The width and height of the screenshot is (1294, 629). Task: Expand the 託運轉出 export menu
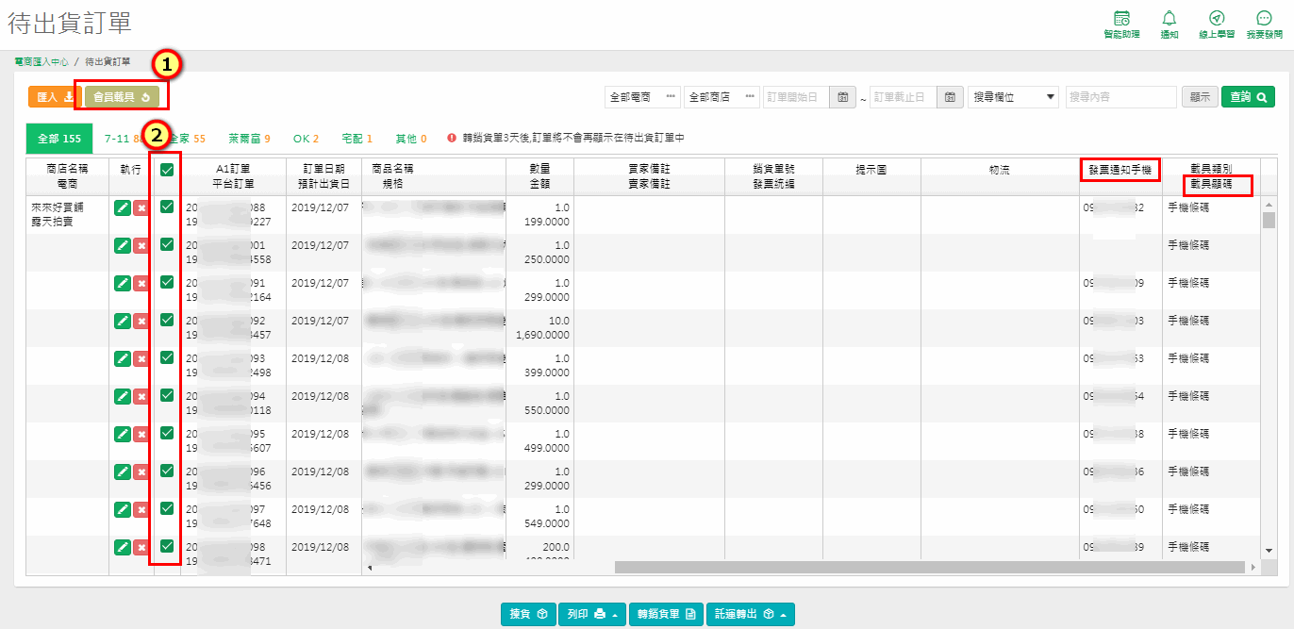pyautogui.click(x=752, y=614)
